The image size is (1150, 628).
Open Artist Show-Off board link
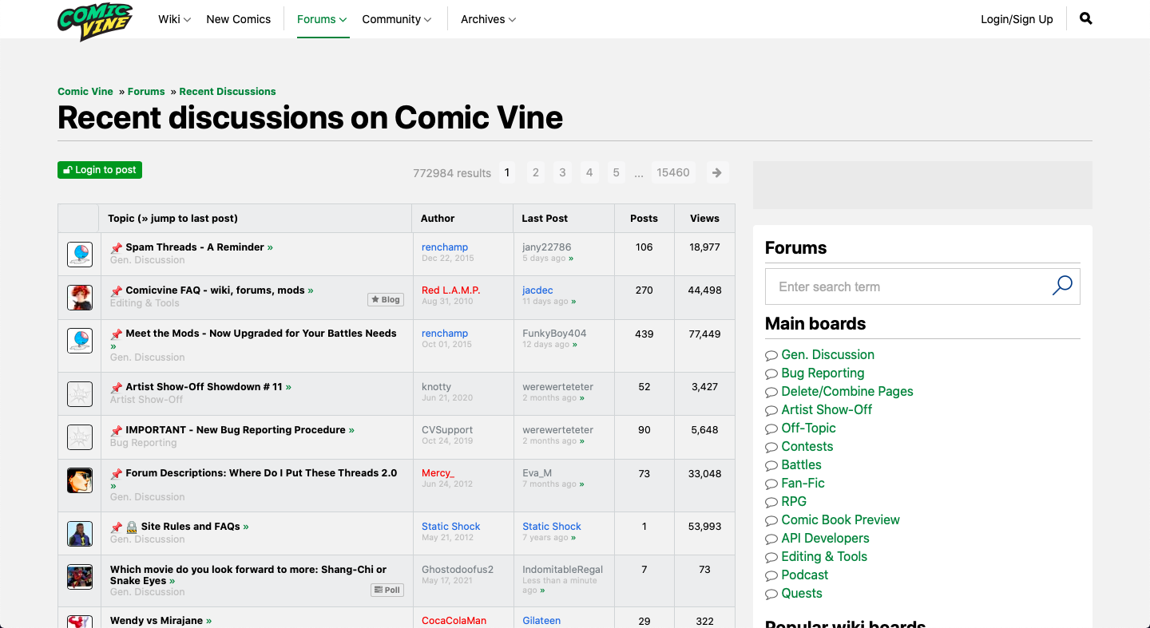pos(827,409)
